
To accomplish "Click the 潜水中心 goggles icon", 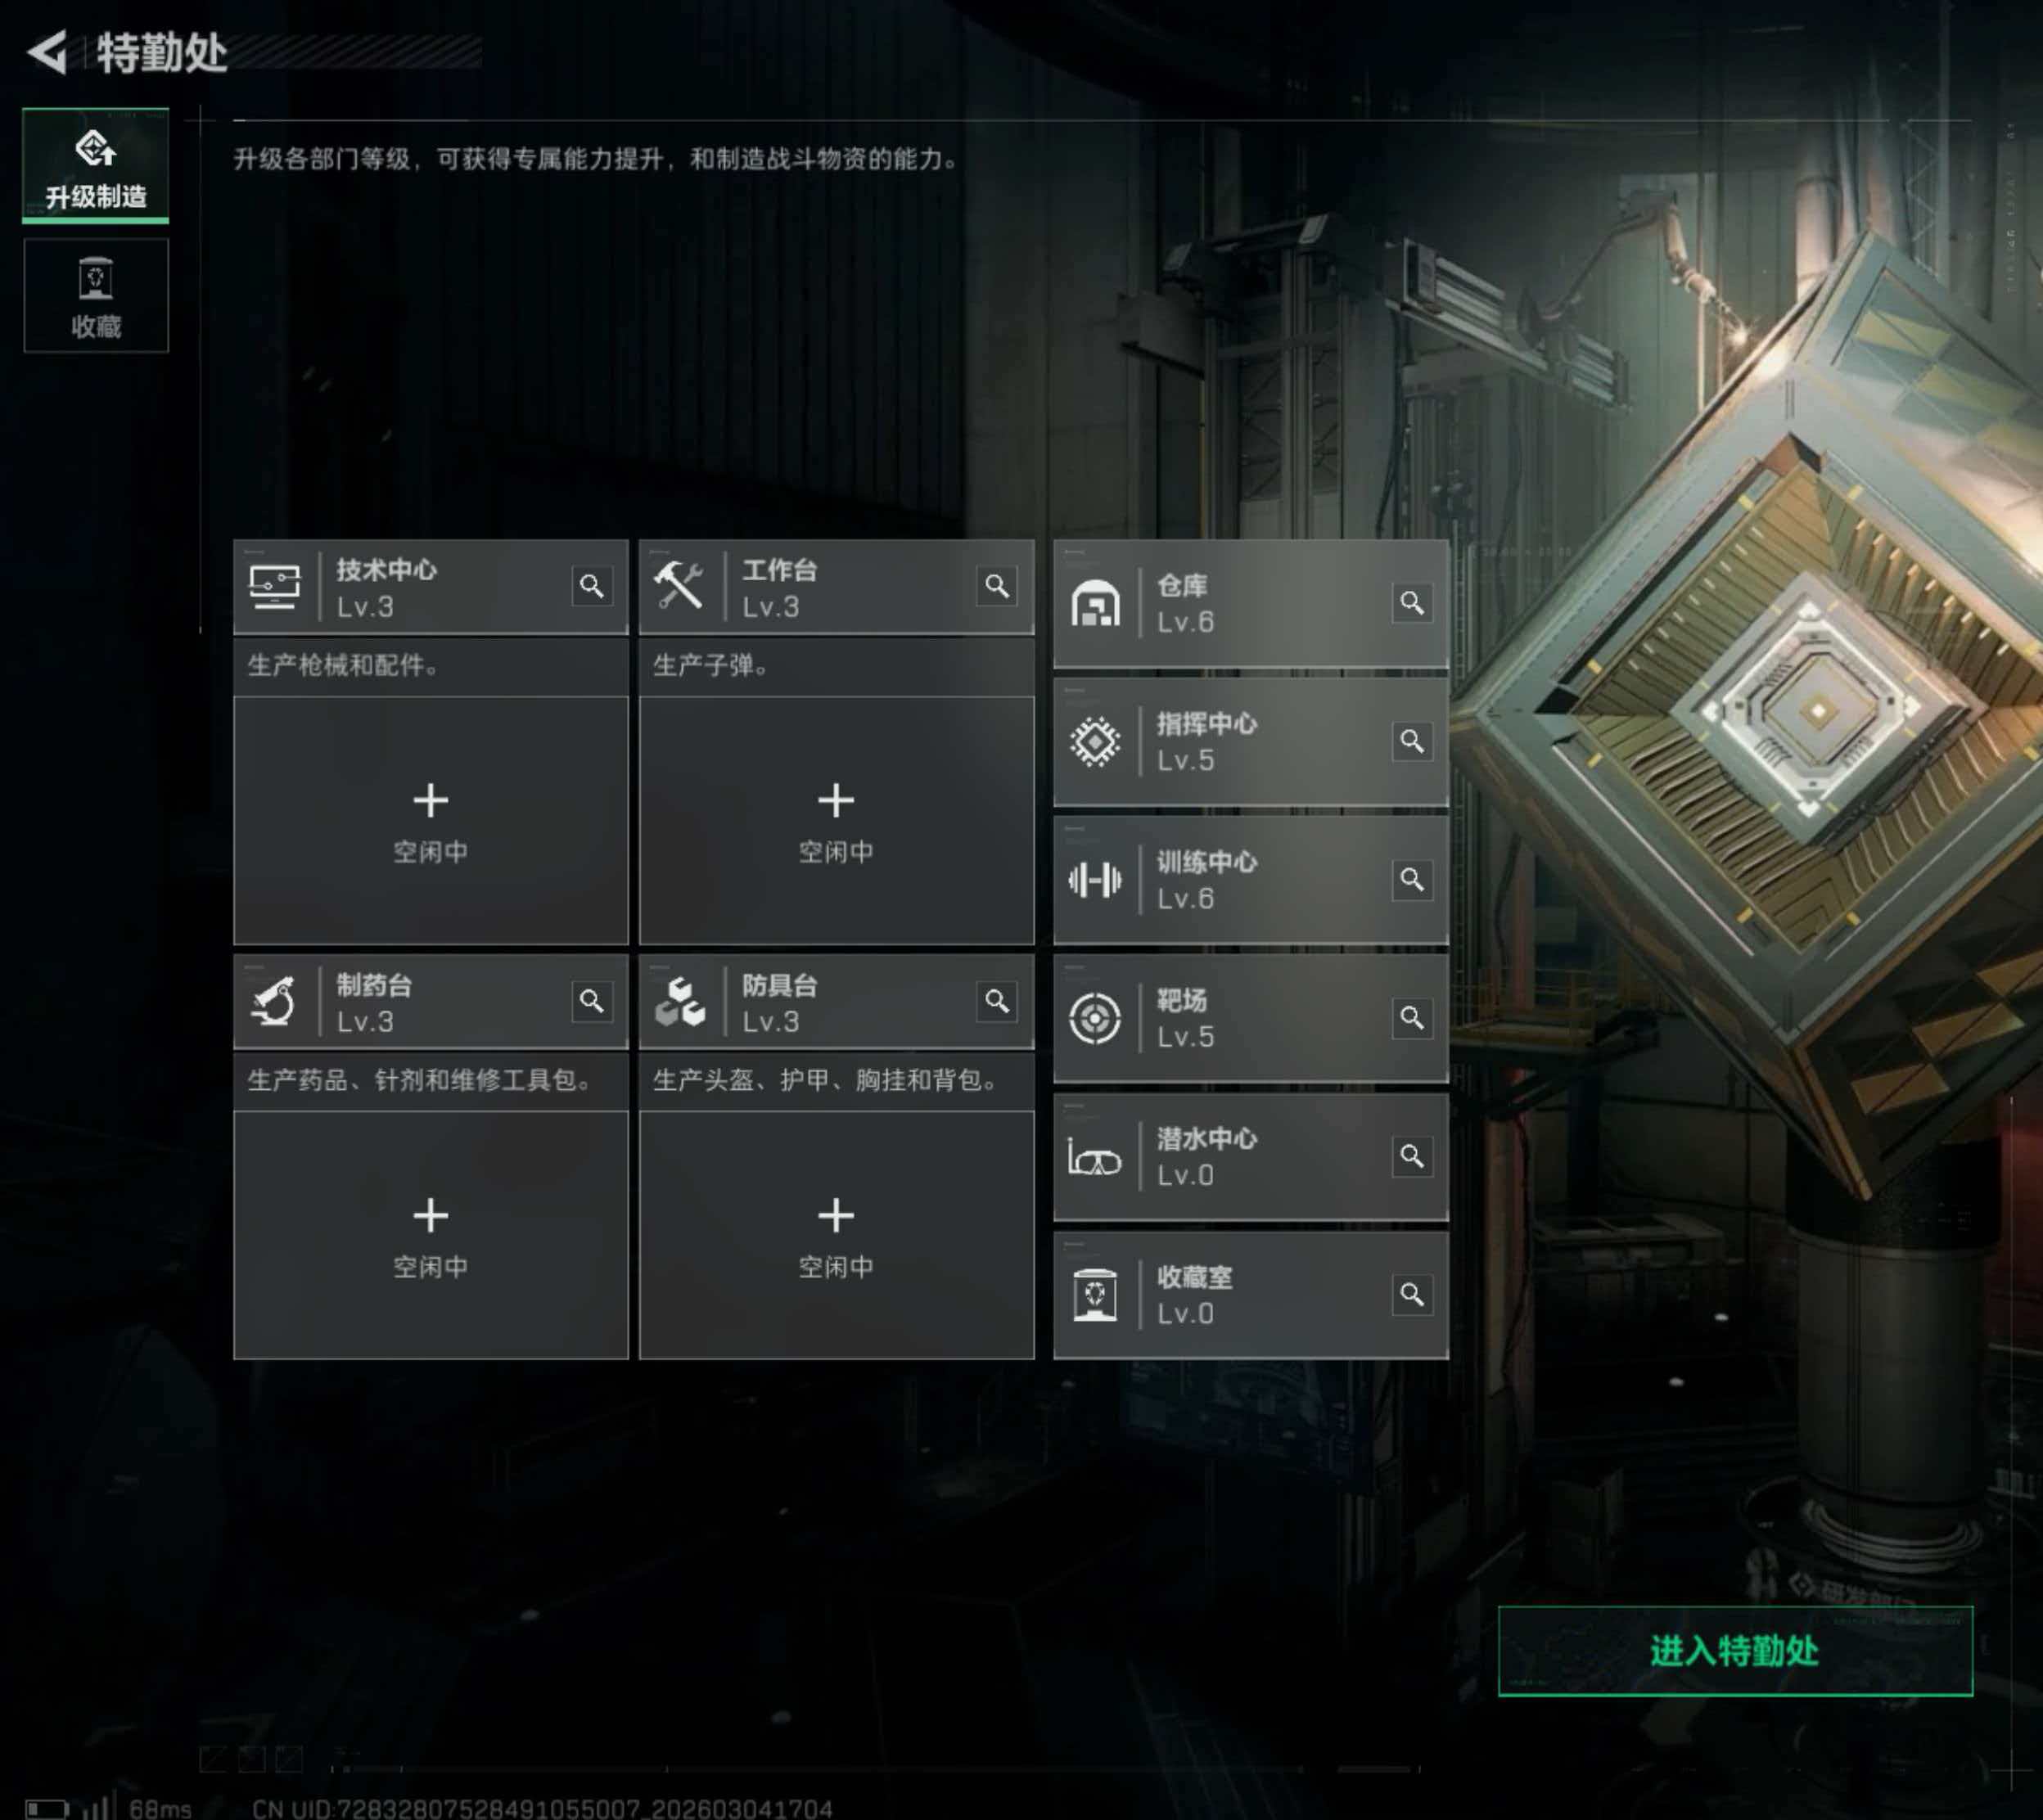I will pos(1094,1158).
